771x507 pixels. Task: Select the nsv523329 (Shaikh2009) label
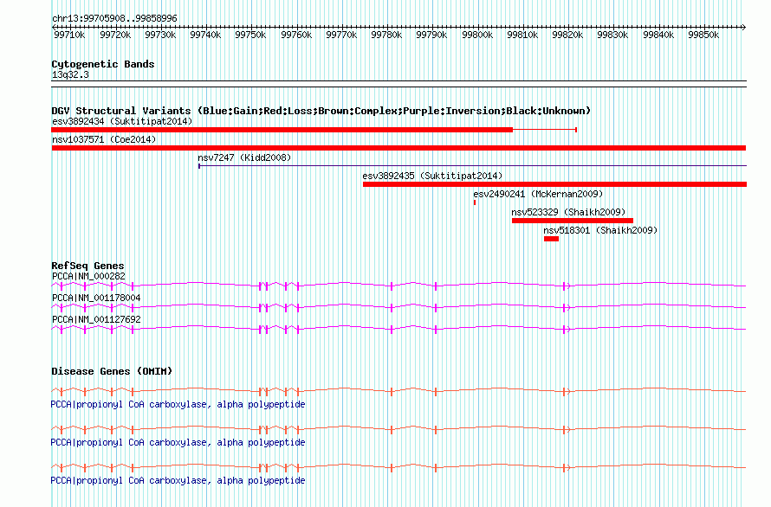click(x=568, y=212)
